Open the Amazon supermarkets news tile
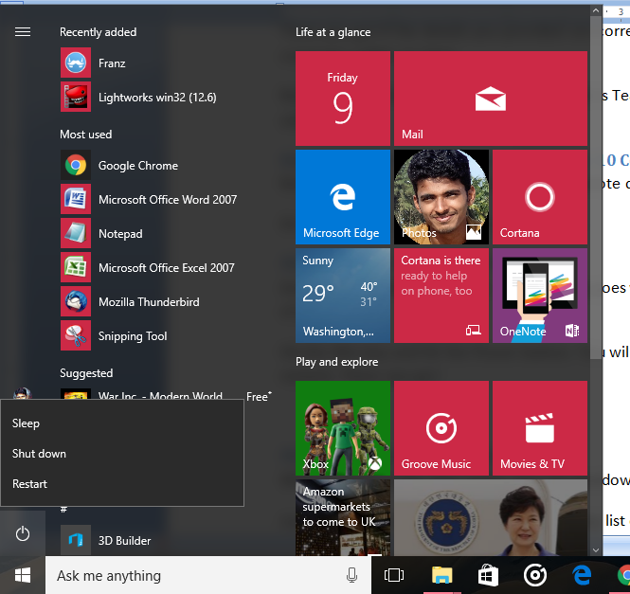 pyautogui.click(x=343, y=517)
